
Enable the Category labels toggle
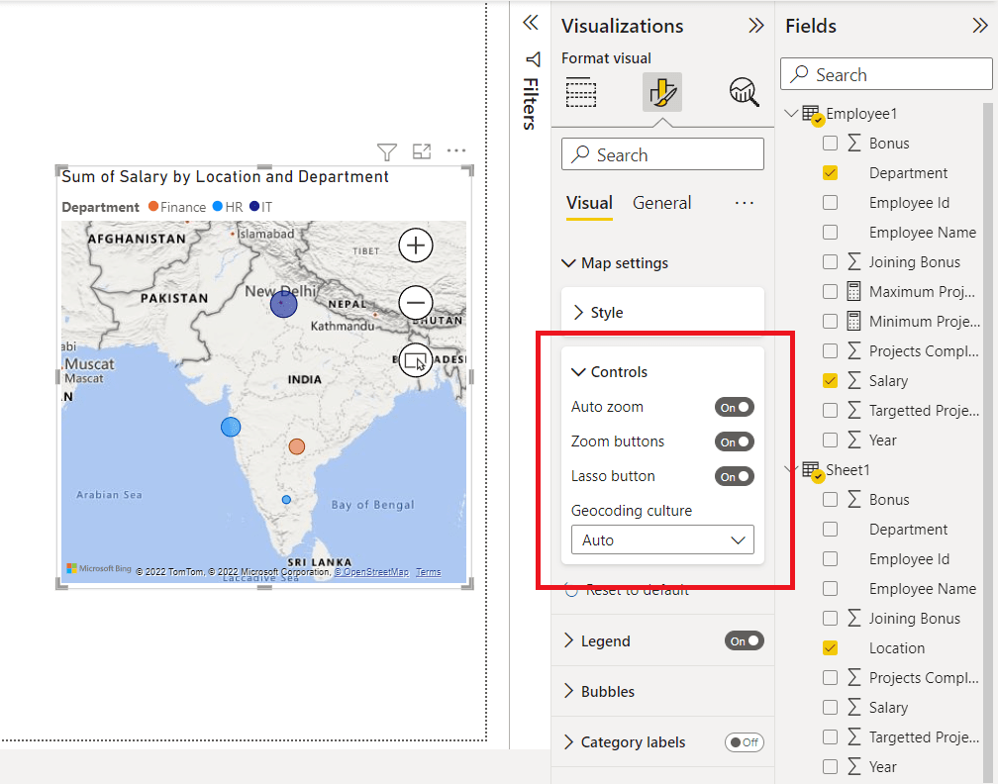tap(745, 742)
